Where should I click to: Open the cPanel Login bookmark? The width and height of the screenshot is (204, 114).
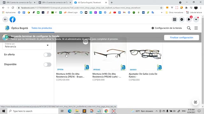coord(71,12)
